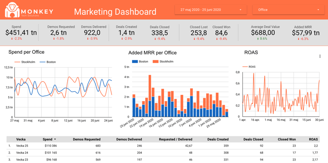Click the Vecka 23 row label
The width and height of the screenshot is (328, 163).
click(22, 159)
